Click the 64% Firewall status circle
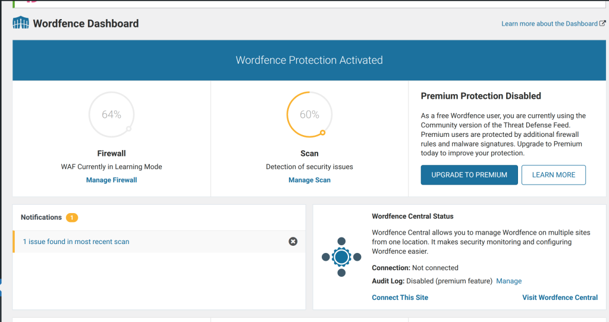The width and height of the screenshot is (609, 322). point(111,114)
